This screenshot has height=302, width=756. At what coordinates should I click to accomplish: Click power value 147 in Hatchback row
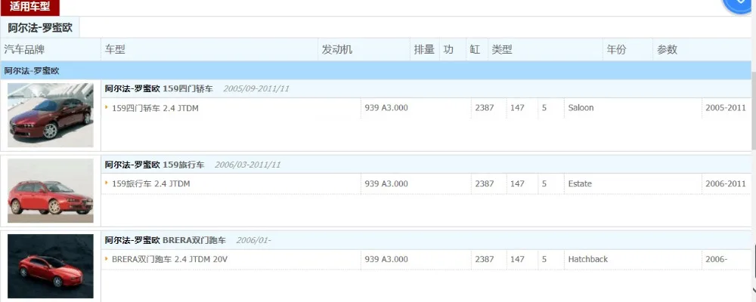pyautogui.click(x=517, y=259)
